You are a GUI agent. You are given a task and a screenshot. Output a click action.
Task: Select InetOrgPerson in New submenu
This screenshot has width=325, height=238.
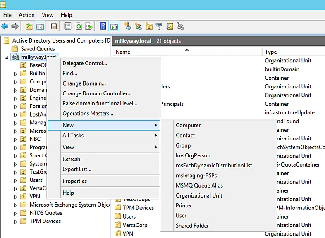(x=218, y=155)
